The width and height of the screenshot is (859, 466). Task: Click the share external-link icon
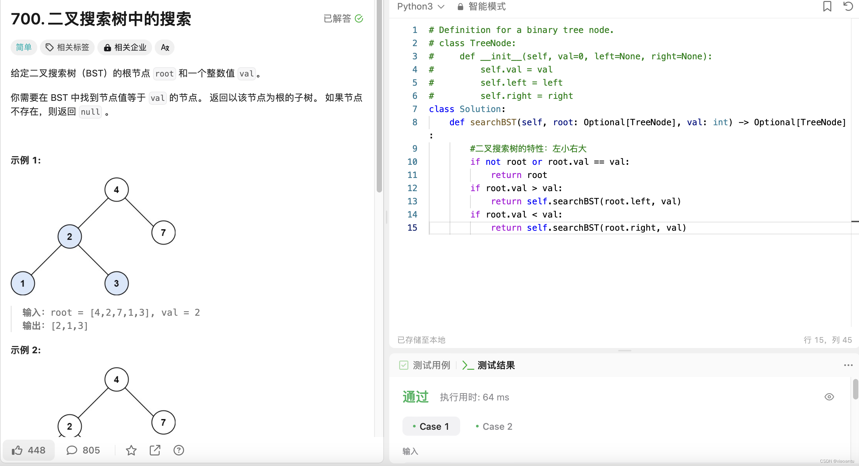tap(155, 450)
